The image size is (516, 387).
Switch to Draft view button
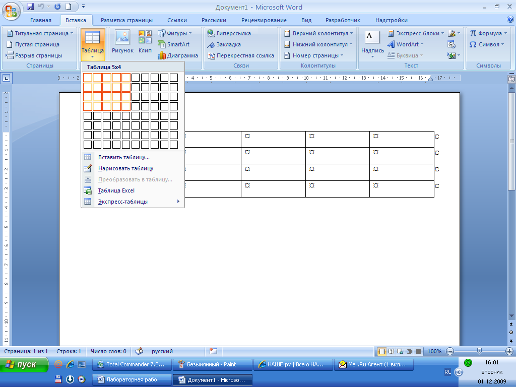click(419, 351)
